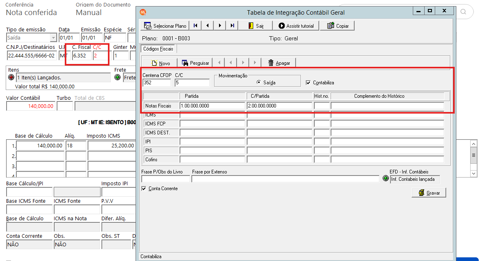Click the Cofins Partida field
The image size is (482, 261).
point(213,160)
